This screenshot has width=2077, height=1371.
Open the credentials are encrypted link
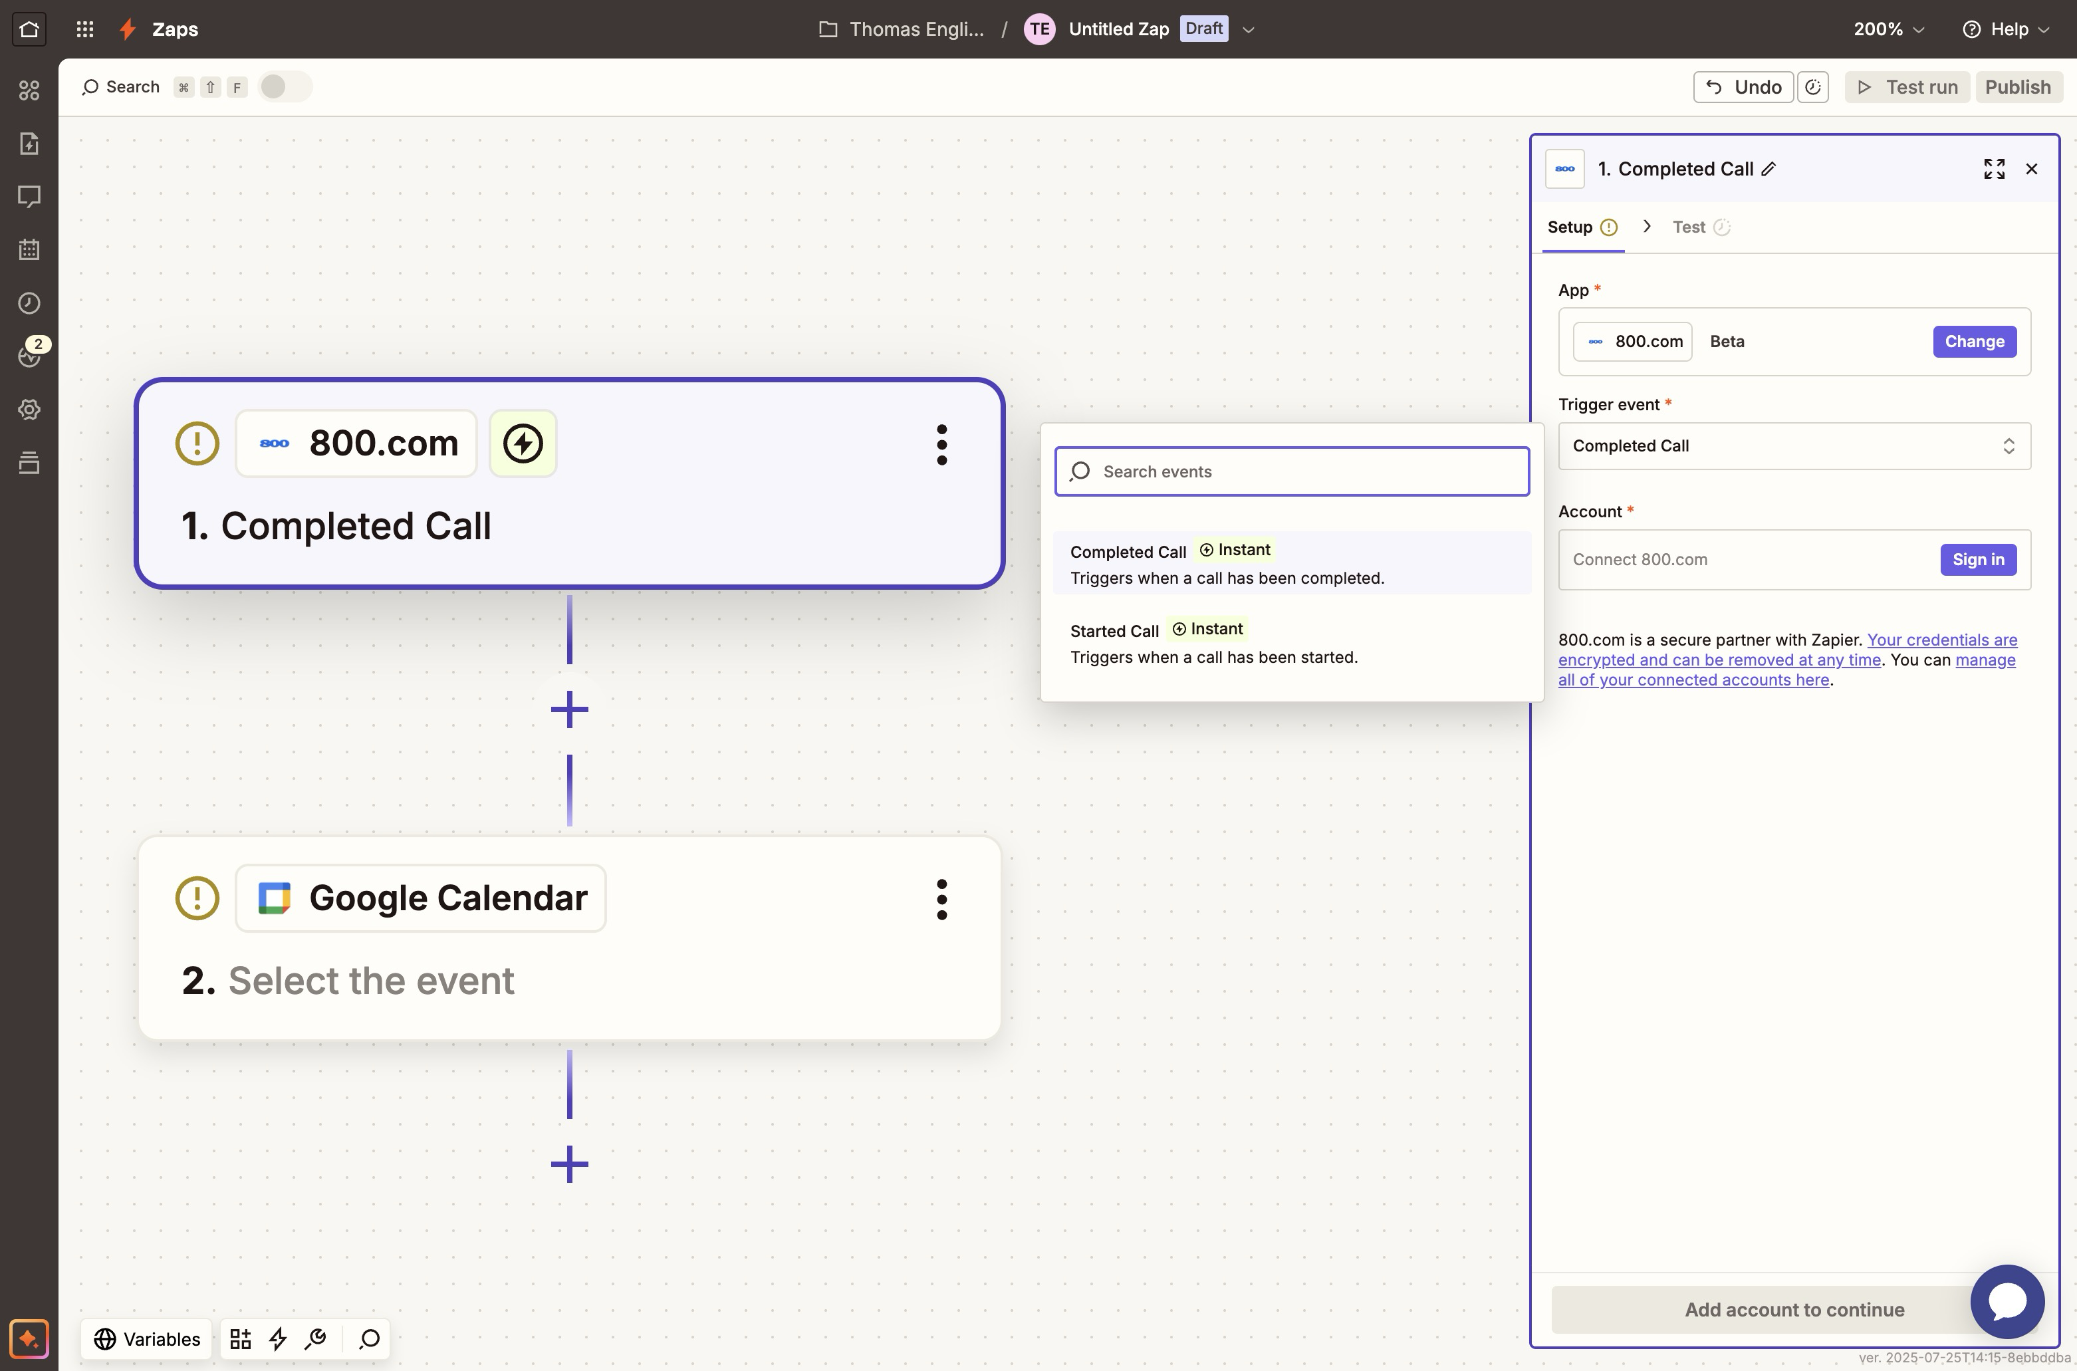pyautogui.click(x=1788, y=650)
